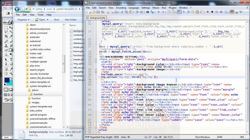
Task: Select the Eraser tool in Photoshop
Action: pos(6,50)
